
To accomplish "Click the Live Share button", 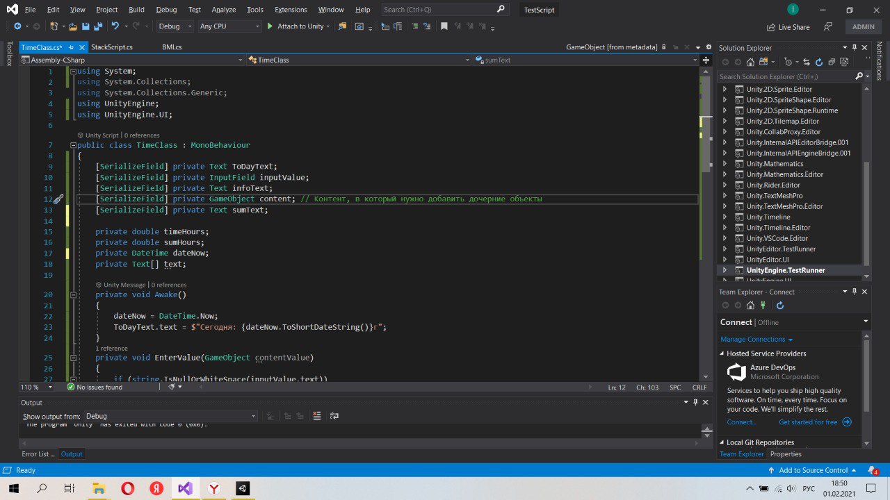I will pyautogui.click(x=788, y=27).
